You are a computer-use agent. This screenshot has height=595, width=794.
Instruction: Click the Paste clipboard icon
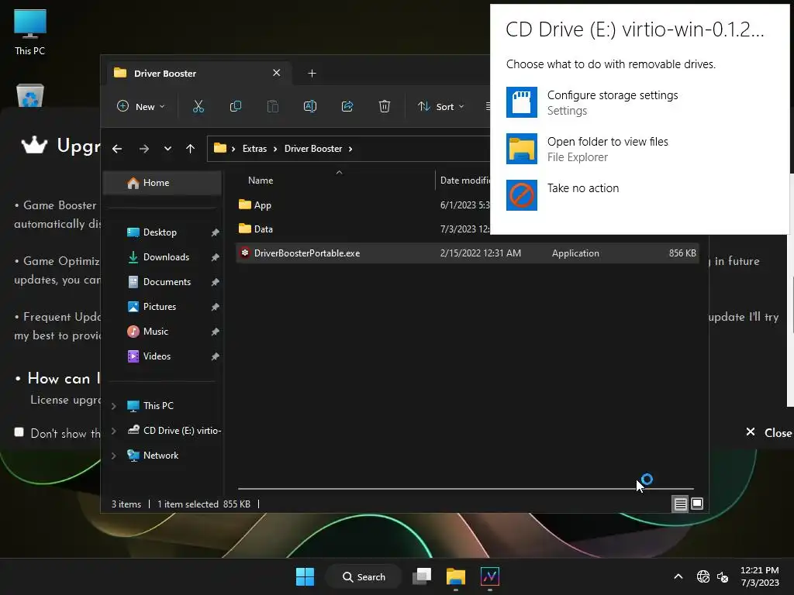pyautogui.click(x=272, y=106)
